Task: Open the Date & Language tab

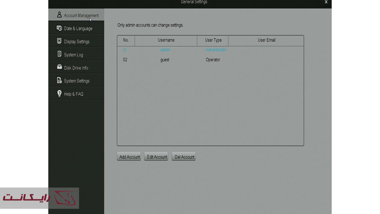Action: tap(78, 29)
